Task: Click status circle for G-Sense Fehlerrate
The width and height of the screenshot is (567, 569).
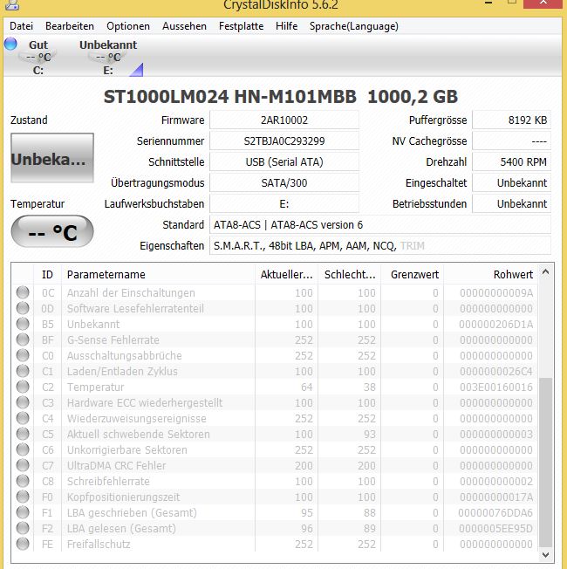Action: tap(23, 339)
